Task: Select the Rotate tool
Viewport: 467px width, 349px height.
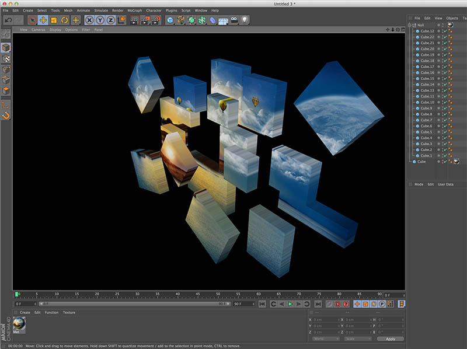Action: point(65,20)
